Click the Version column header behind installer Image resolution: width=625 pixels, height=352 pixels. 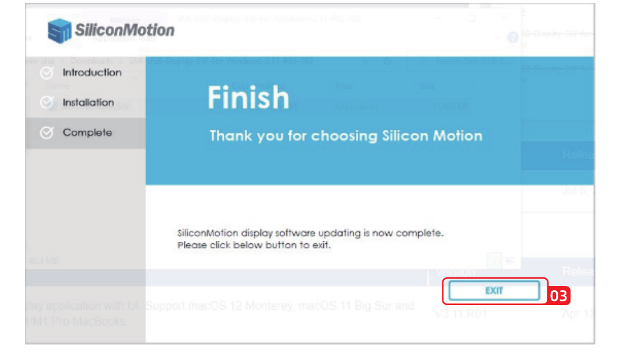456,271
